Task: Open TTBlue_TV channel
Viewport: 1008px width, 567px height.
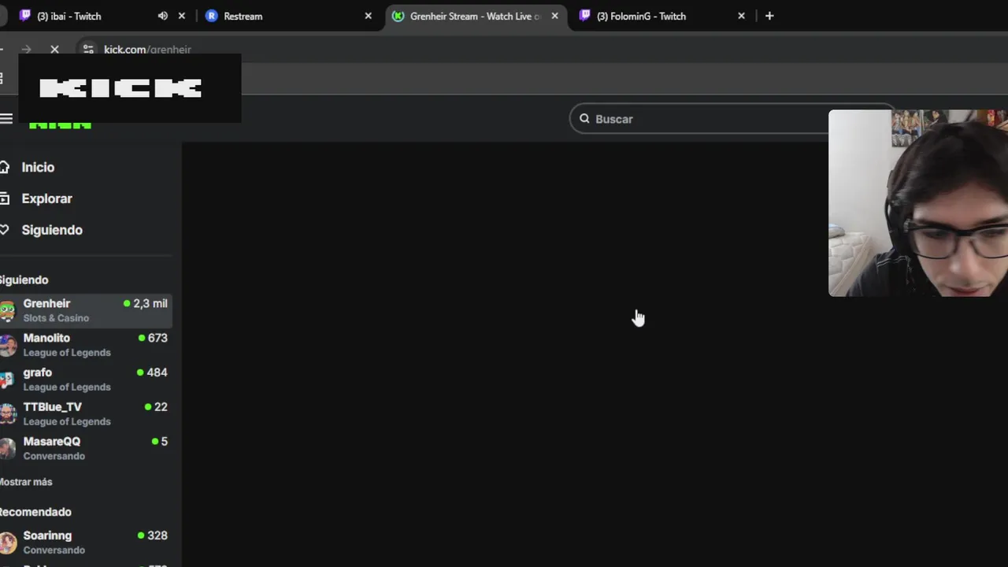Action: point(85,414)
